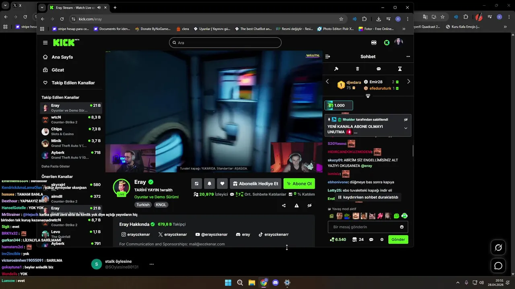Follow Eray with the heart button

[222, 183]
